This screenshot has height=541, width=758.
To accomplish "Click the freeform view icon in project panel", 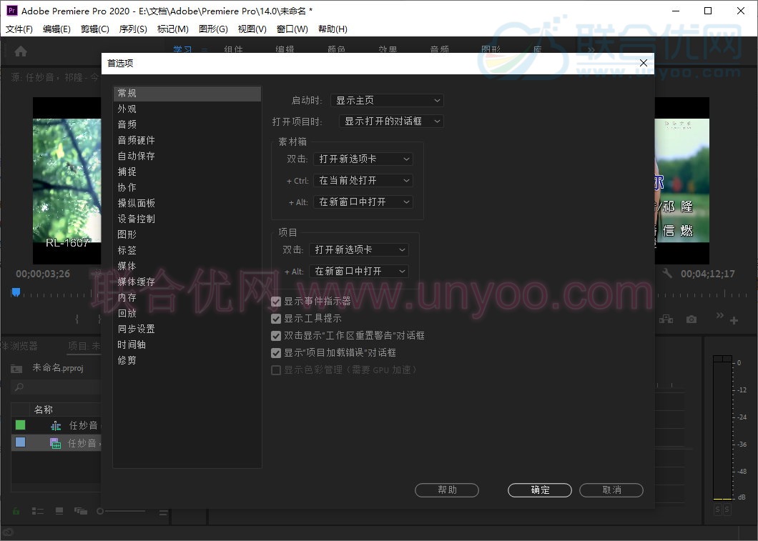I will [x=80, y=511].
